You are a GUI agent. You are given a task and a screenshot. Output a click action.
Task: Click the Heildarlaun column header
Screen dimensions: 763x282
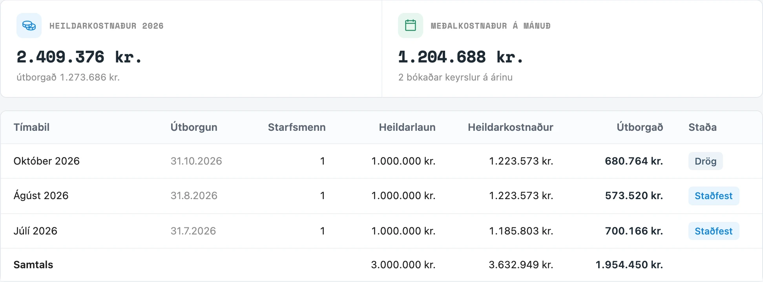(x=407, y=127)
